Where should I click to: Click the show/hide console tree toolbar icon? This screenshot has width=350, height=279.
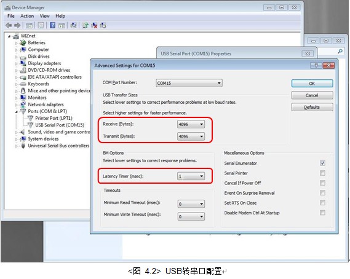pyautogui.click(x=29, y=25)
